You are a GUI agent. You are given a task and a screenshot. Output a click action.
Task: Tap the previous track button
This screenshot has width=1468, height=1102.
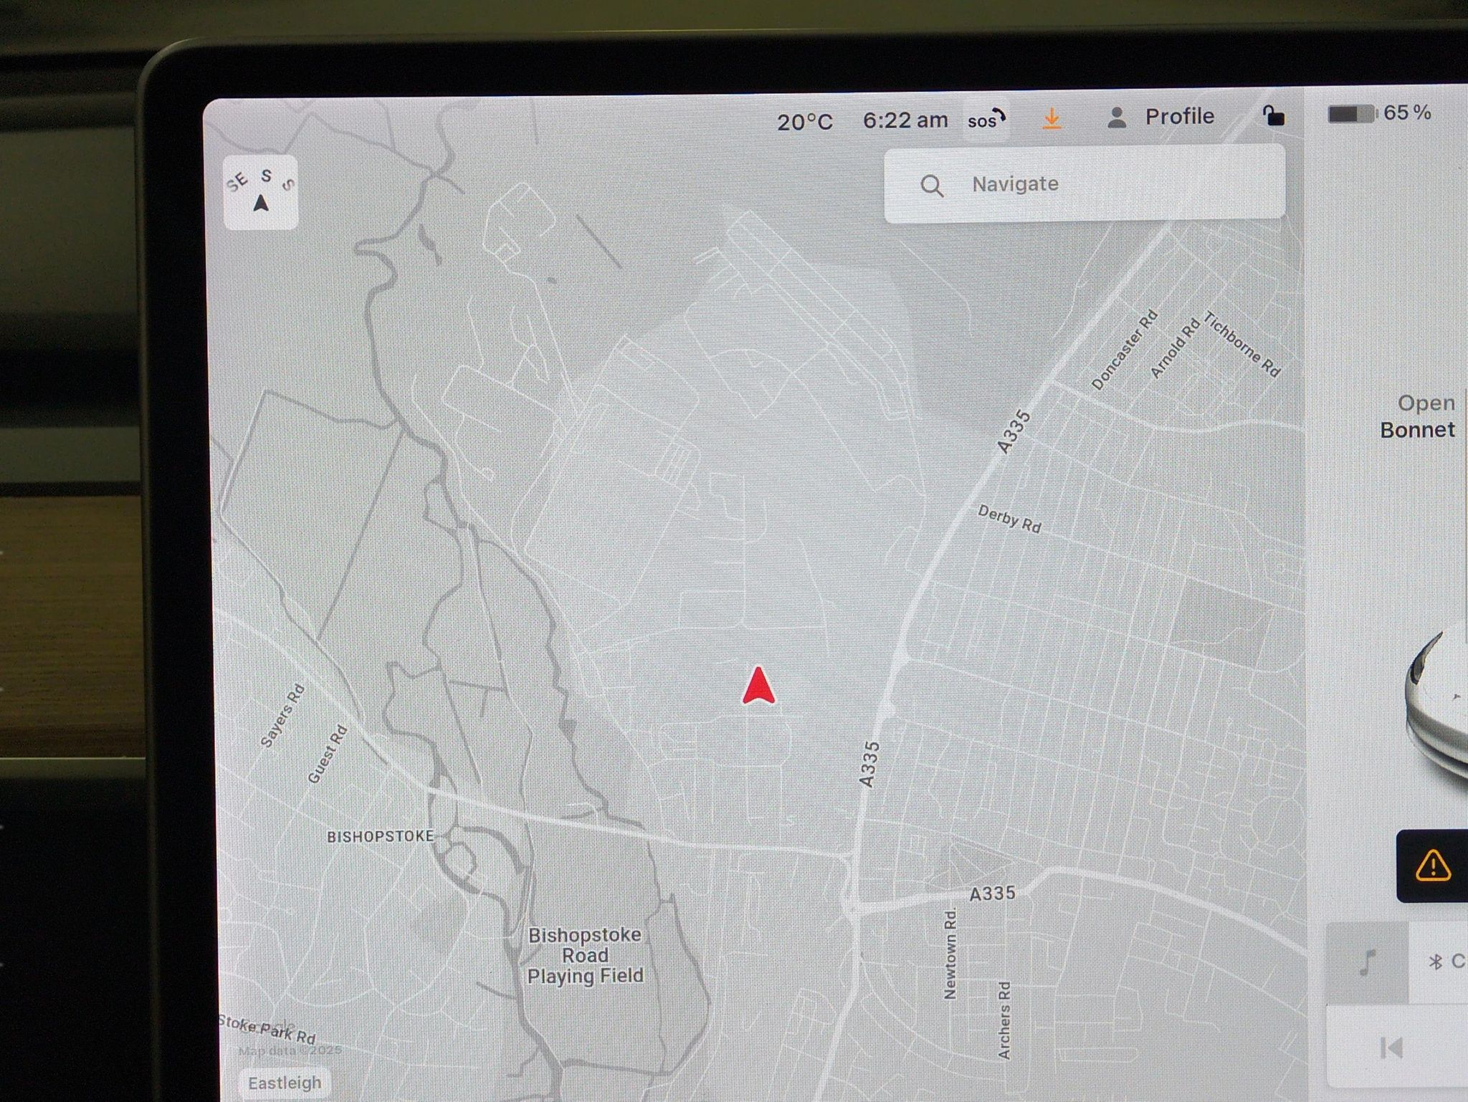pos(1391,1048)
